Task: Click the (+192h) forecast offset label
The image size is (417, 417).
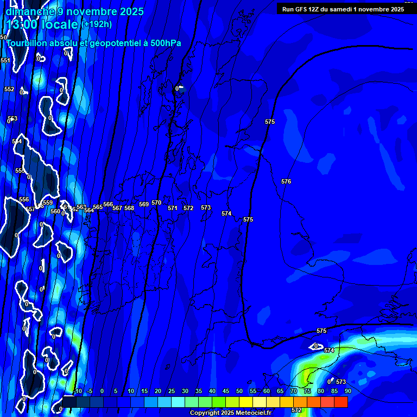Action: [x=97, y=24]
